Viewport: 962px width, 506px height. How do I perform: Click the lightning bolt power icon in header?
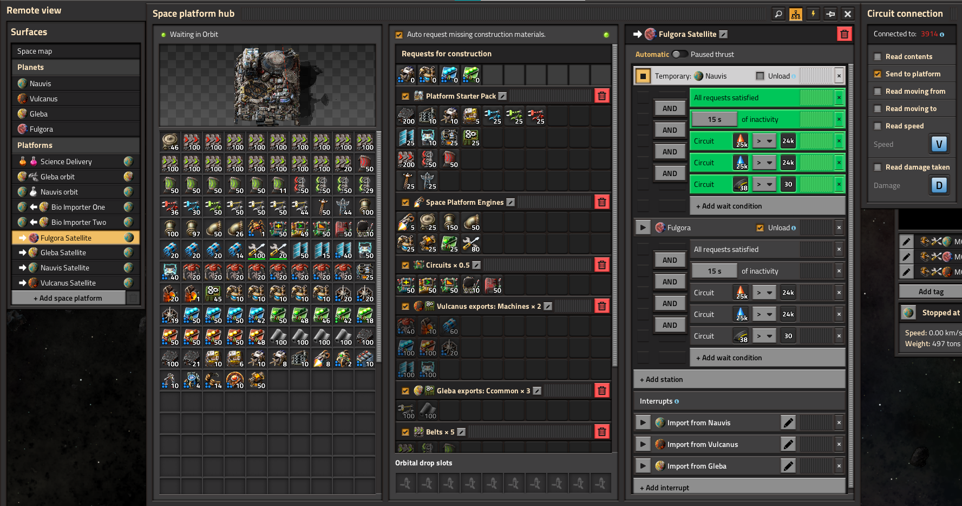pos(813,14)
